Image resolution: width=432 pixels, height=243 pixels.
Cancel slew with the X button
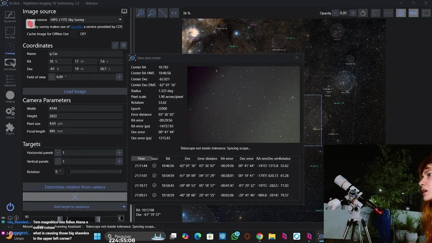[75, 196]
